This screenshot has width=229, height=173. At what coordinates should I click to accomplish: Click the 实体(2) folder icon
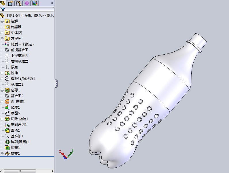pos(7,33)
